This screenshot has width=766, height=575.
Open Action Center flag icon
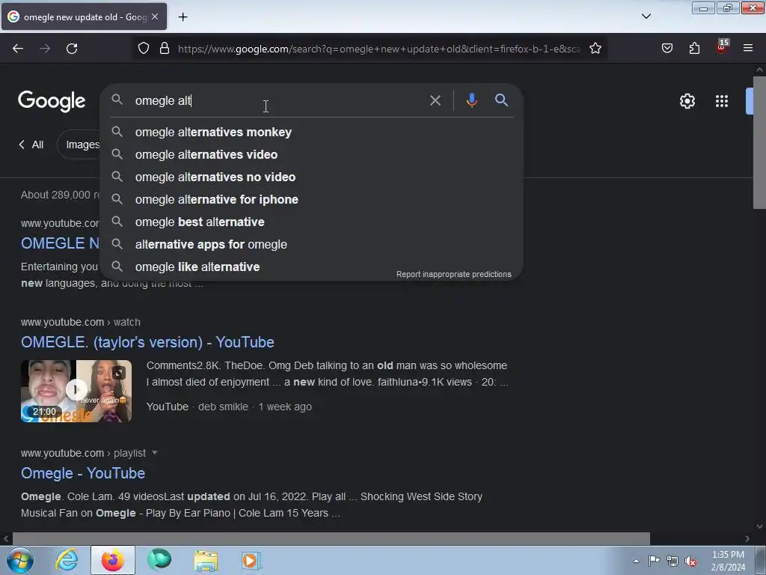click(x=654, y=561)
